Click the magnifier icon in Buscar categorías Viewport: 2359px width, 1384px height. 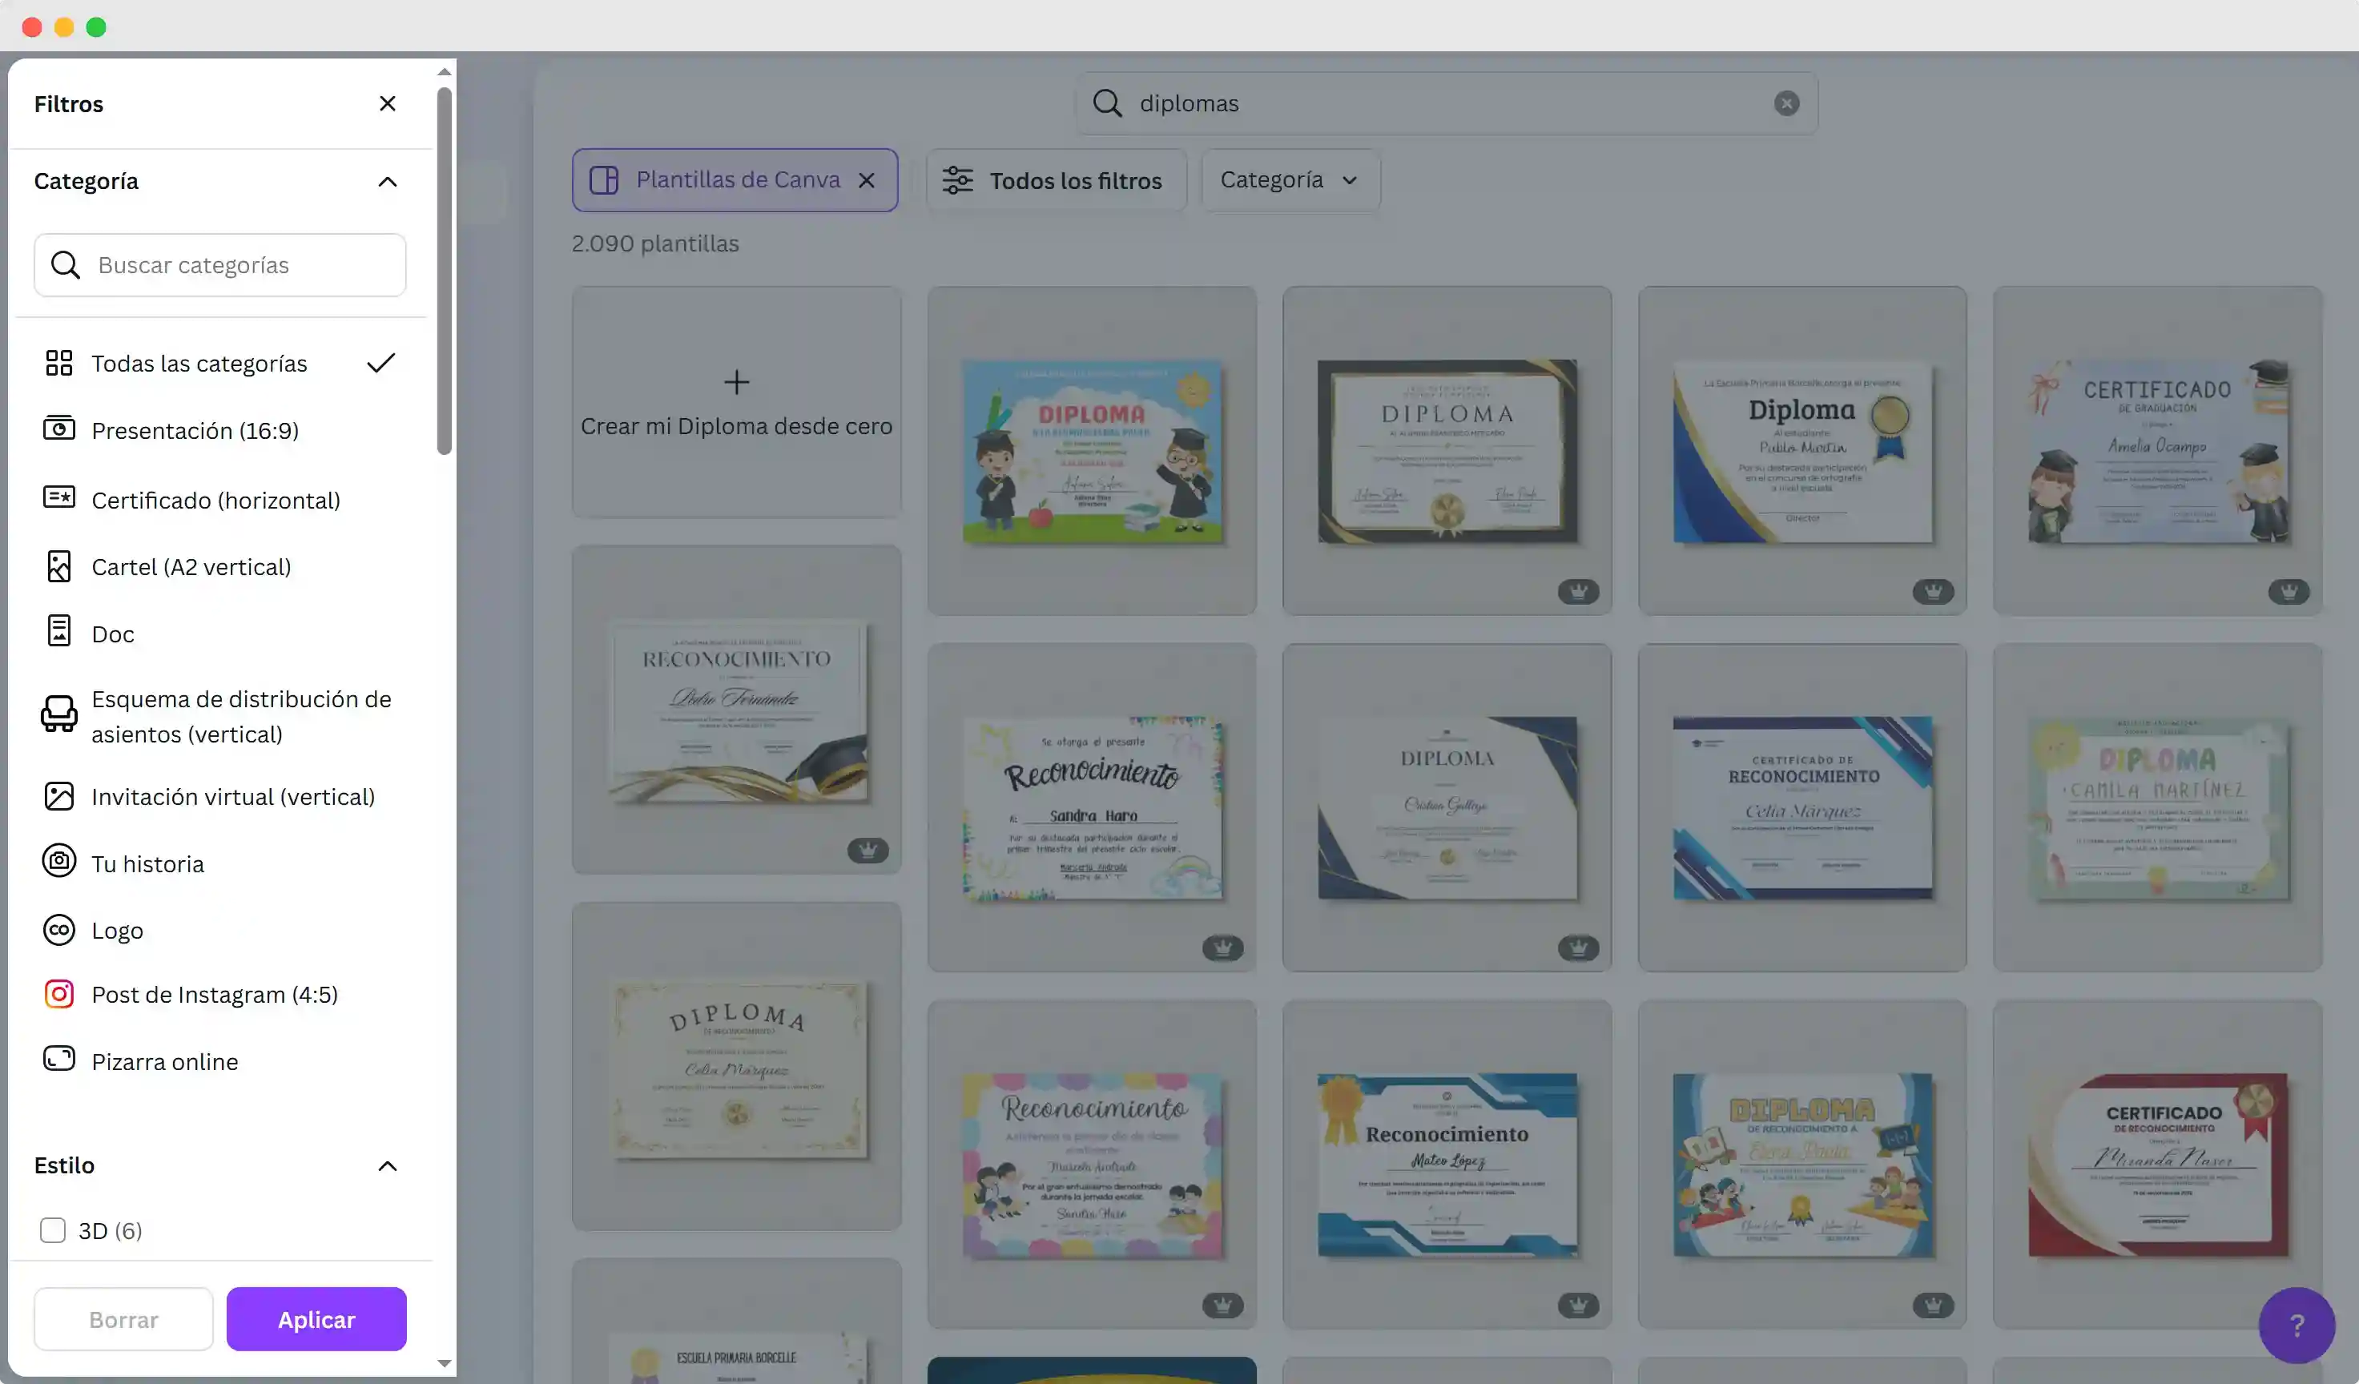(65, 265)
